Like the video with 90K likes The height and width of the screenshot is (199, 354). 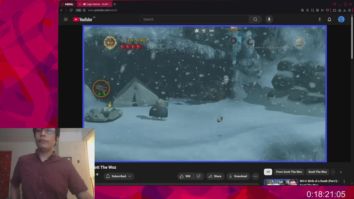tap(185, 176)
